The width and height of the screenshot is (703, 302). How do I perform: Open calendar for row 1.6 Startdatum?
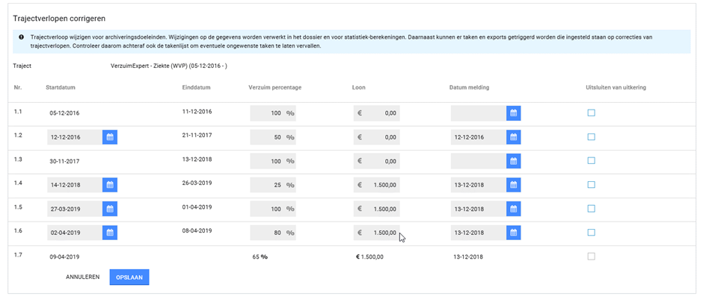tap(110, 233)
